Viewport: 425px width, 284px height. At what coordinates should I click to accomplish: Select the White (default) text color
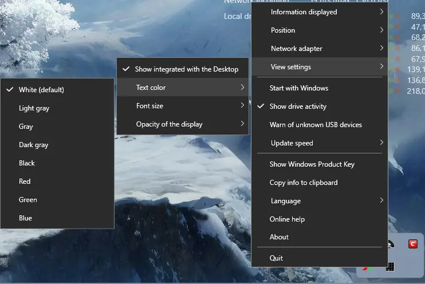[57, 90]
